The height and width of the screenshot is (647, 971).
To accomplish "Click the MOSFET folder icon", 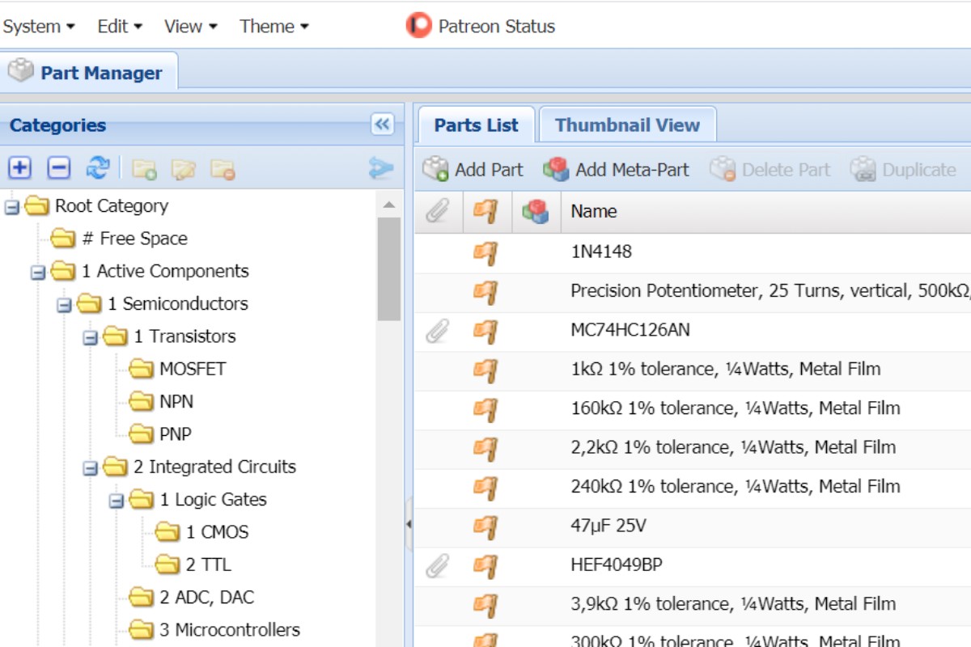I will [x=142, y=369].
